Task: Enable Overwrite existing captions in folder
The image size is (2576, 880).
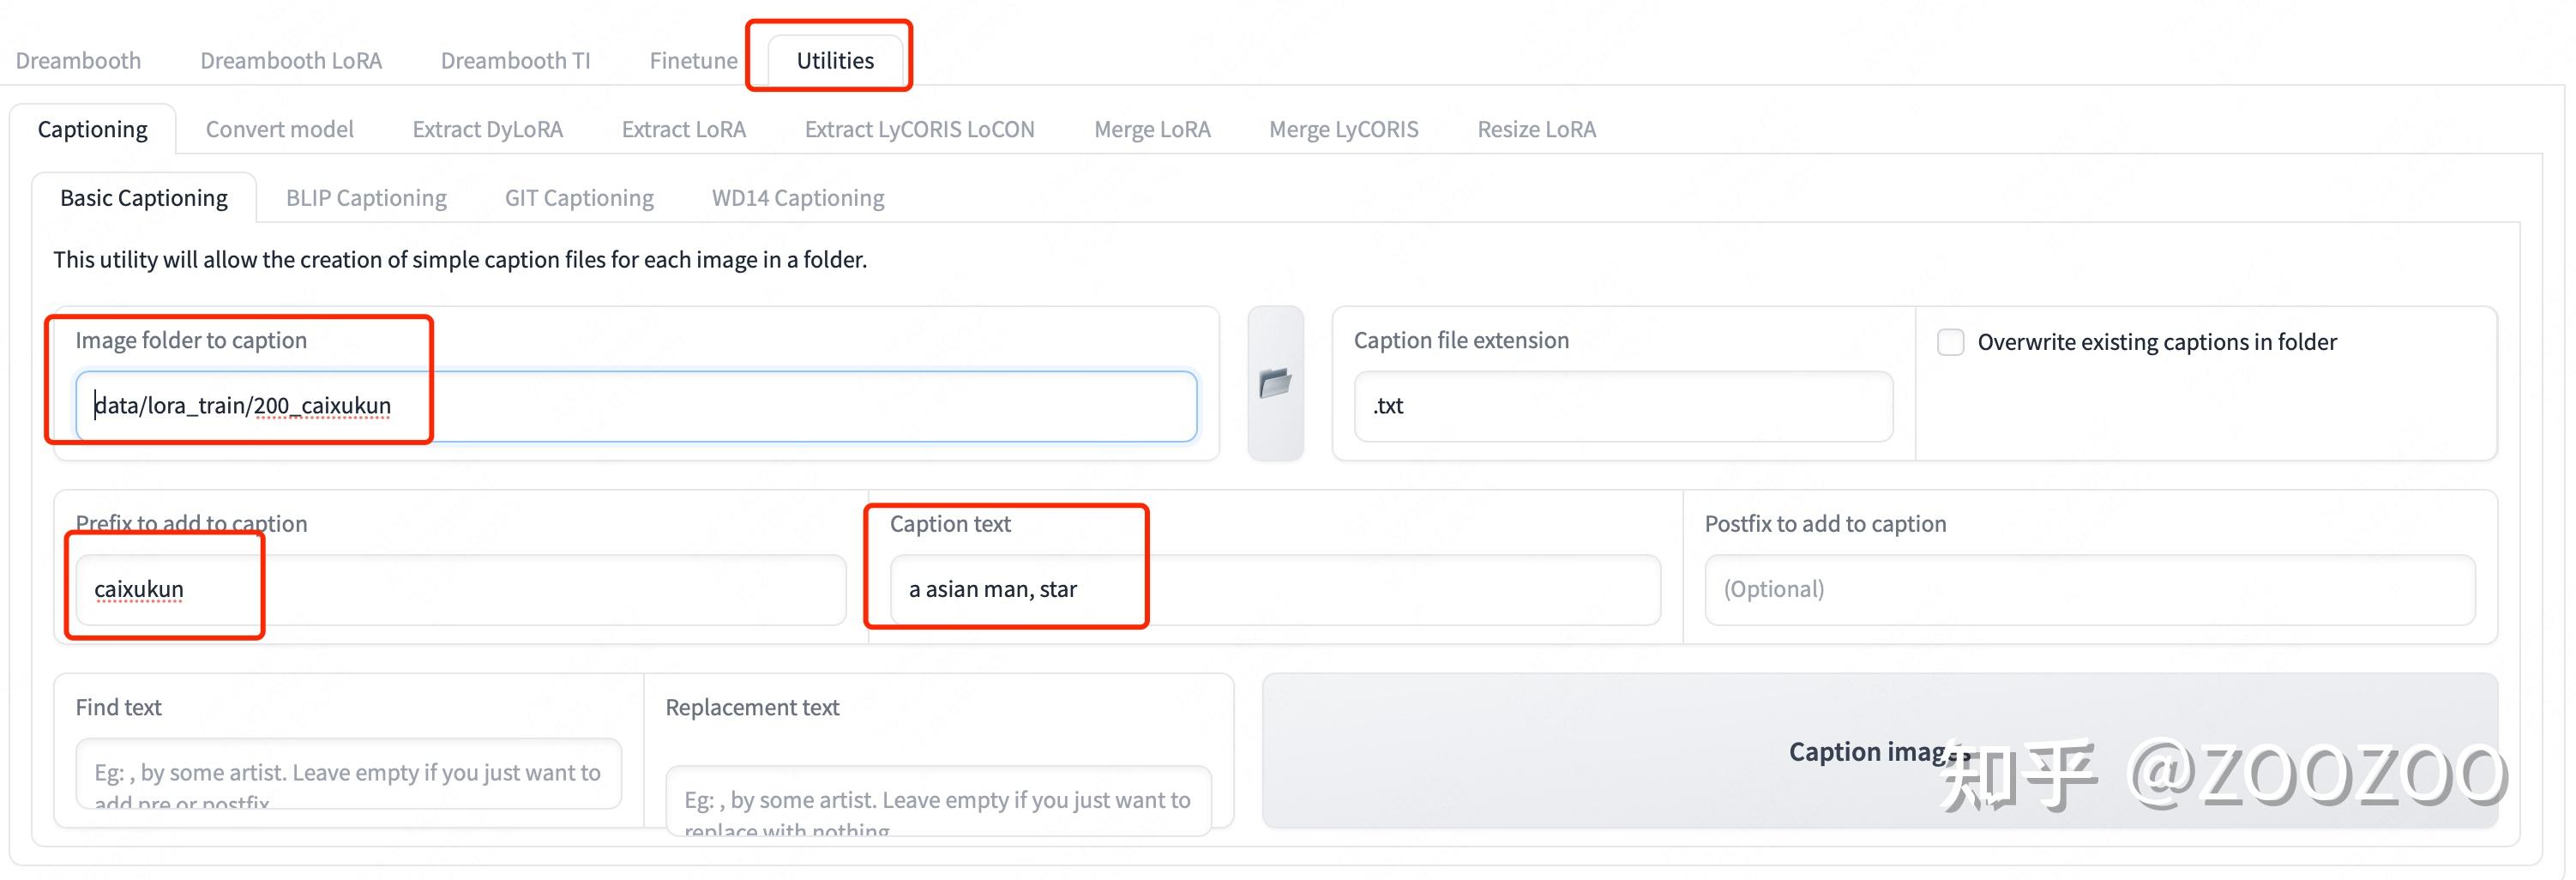Action: (x=1950, y=342)
